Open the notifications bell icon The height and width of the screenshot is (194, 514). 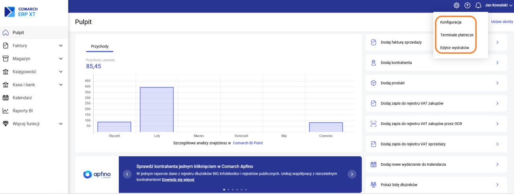(x=478, y=5)
